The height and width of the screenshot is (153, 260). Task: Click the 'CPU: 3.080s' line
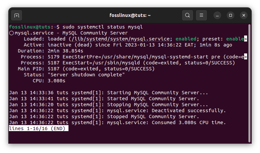(x=49, y=81)
